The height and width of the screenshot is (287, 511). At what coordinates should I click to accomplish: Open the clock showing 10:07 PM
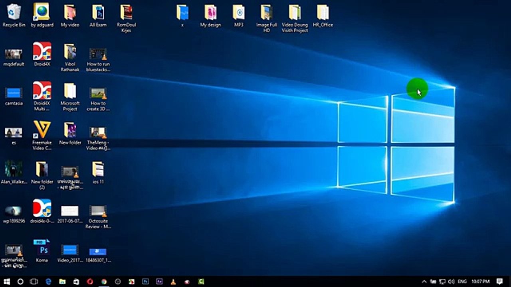[480, 281]
